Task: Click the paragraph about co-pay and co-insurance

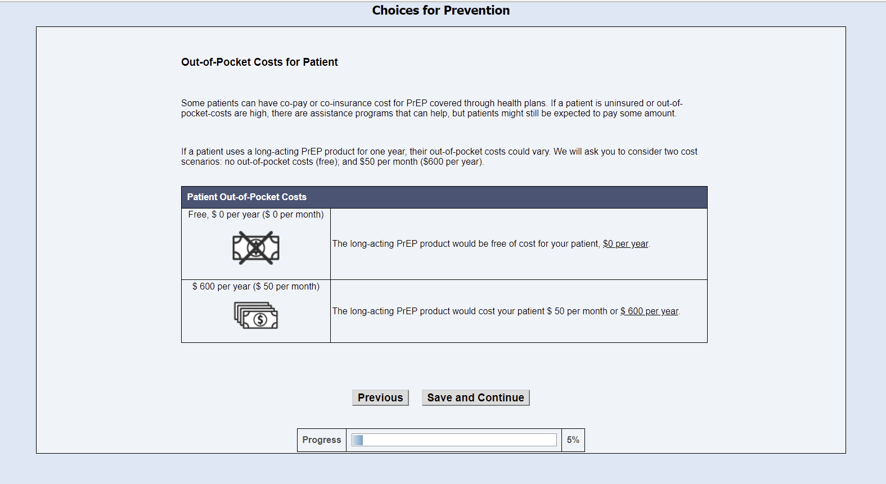Action: pos(431,108)
